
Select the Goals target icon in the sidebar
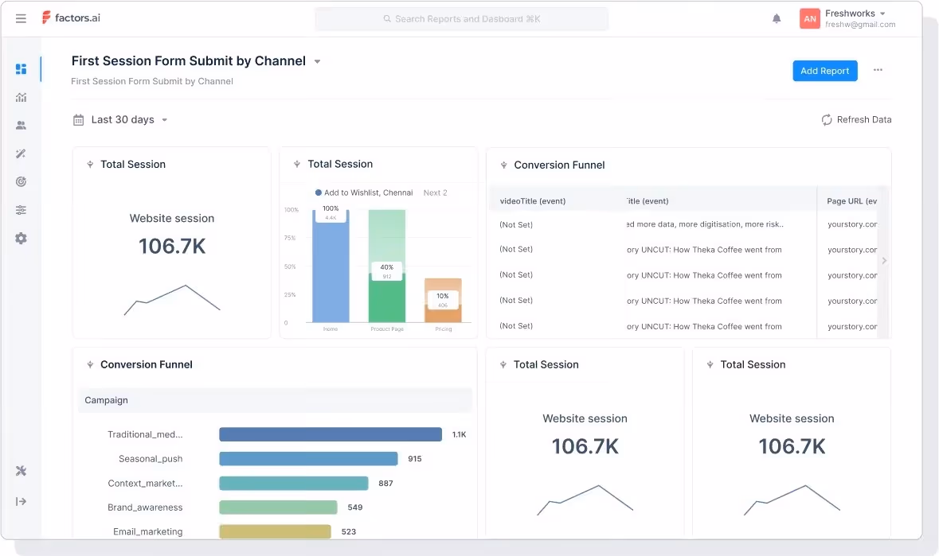click(21, 181)
